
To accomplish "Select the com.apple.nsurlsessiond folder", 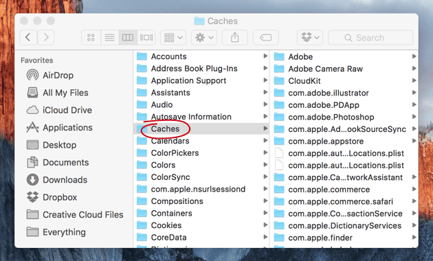I will (x=201, y=189).
